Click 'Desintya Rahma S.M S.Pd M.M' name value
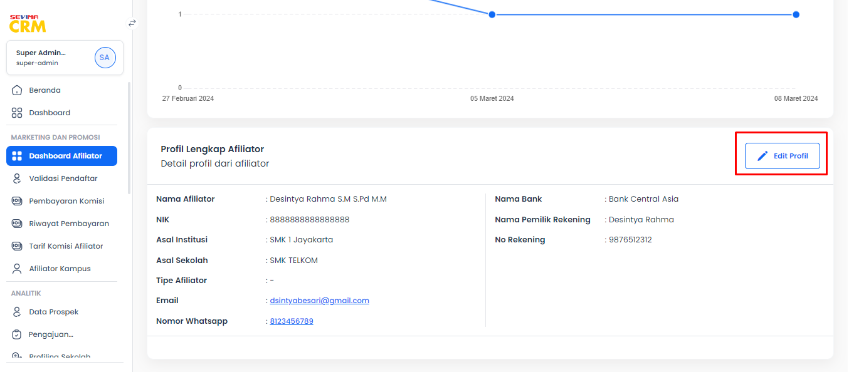The image size is (849, 372). tap(328, 199)
